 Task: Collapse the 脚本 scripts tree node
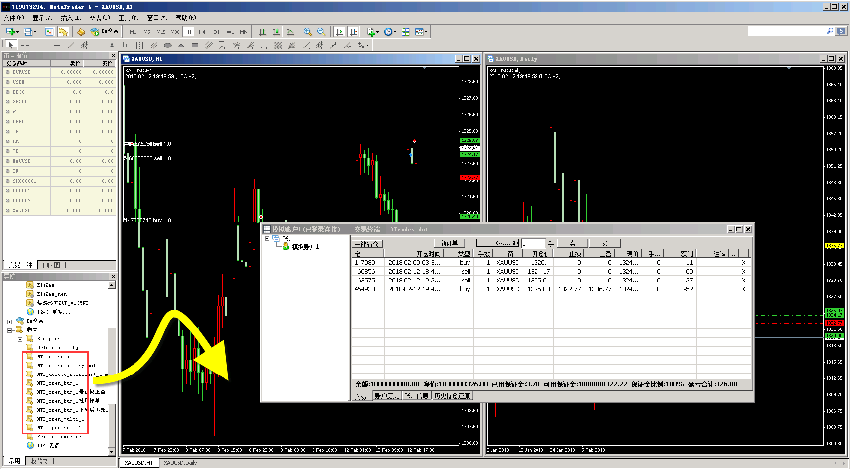[9, 330]
